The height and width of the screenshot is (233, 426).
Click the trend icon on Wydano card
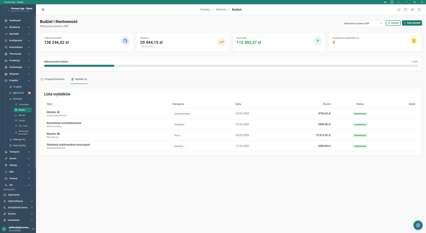(x=221, y=42)
